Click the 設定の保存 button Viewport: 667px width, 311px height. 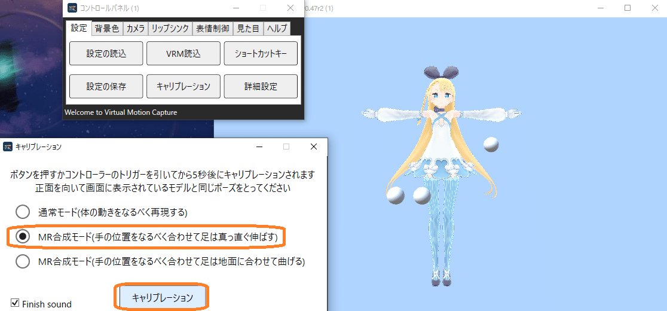tap(106, 86)
